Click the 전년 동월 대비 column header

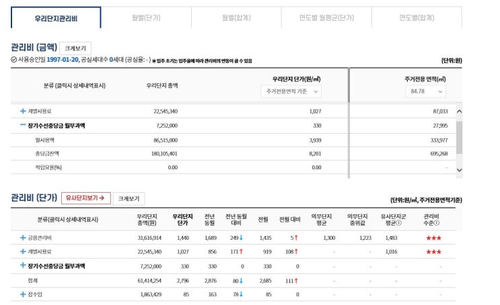click(x=236, y=220)
